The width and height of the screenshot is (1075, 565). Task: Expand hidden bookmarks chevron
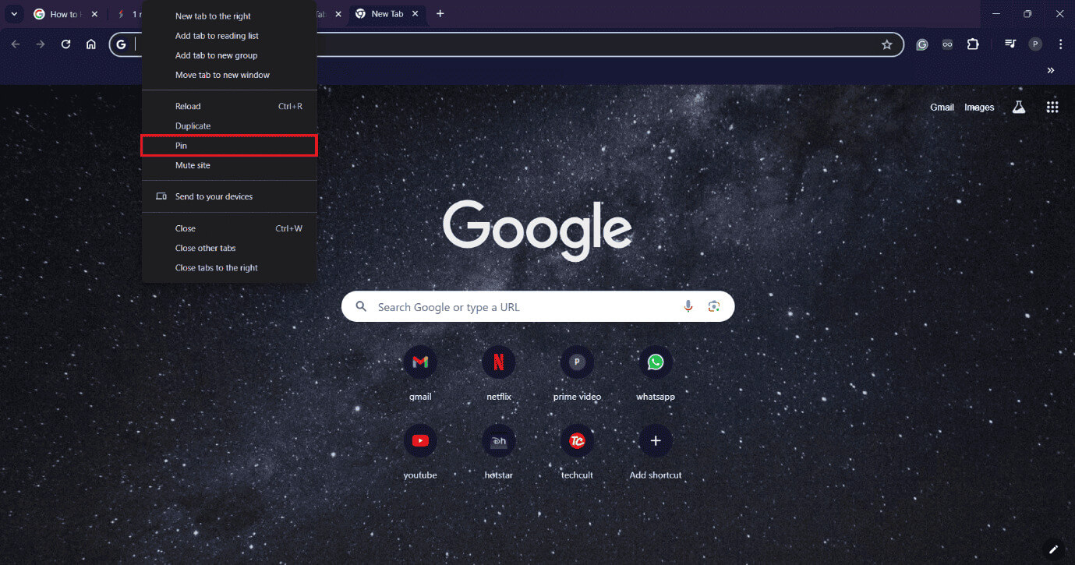pos(1051,70)
